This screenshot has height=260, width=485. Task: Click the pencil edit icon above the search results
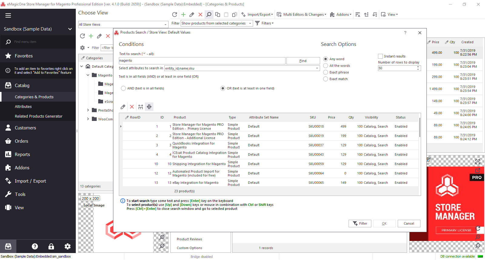click(123, 107)
